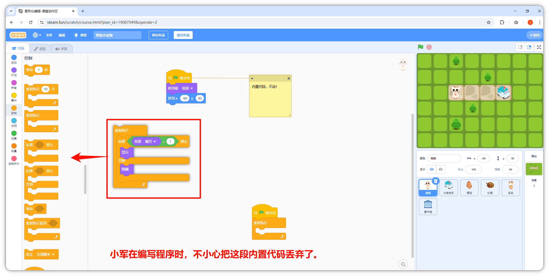This screenshot has width=549, height=276.
Task: Click the workspace 显示 block
Action: point(127,152)
